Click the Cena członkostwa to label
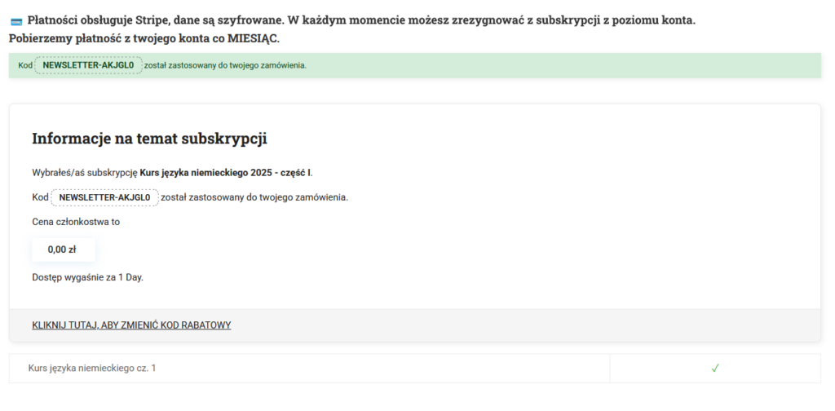Screen dimensions: 835x411 coord(76,222)
